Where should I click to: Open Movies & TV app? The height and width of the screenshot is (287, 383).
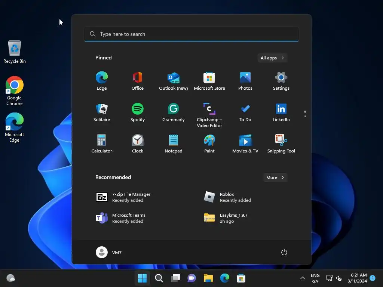245,144
